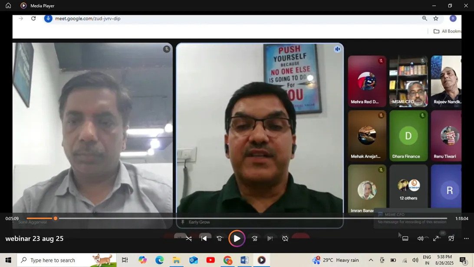Open the '12 others' participants tile
The height and width of the screenshot is (267, 474).
pyautogui.click(x=408, y=189)
